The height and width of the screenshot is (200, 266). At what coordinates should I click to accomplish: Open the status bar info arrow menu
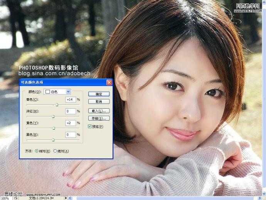pos(66,198)
